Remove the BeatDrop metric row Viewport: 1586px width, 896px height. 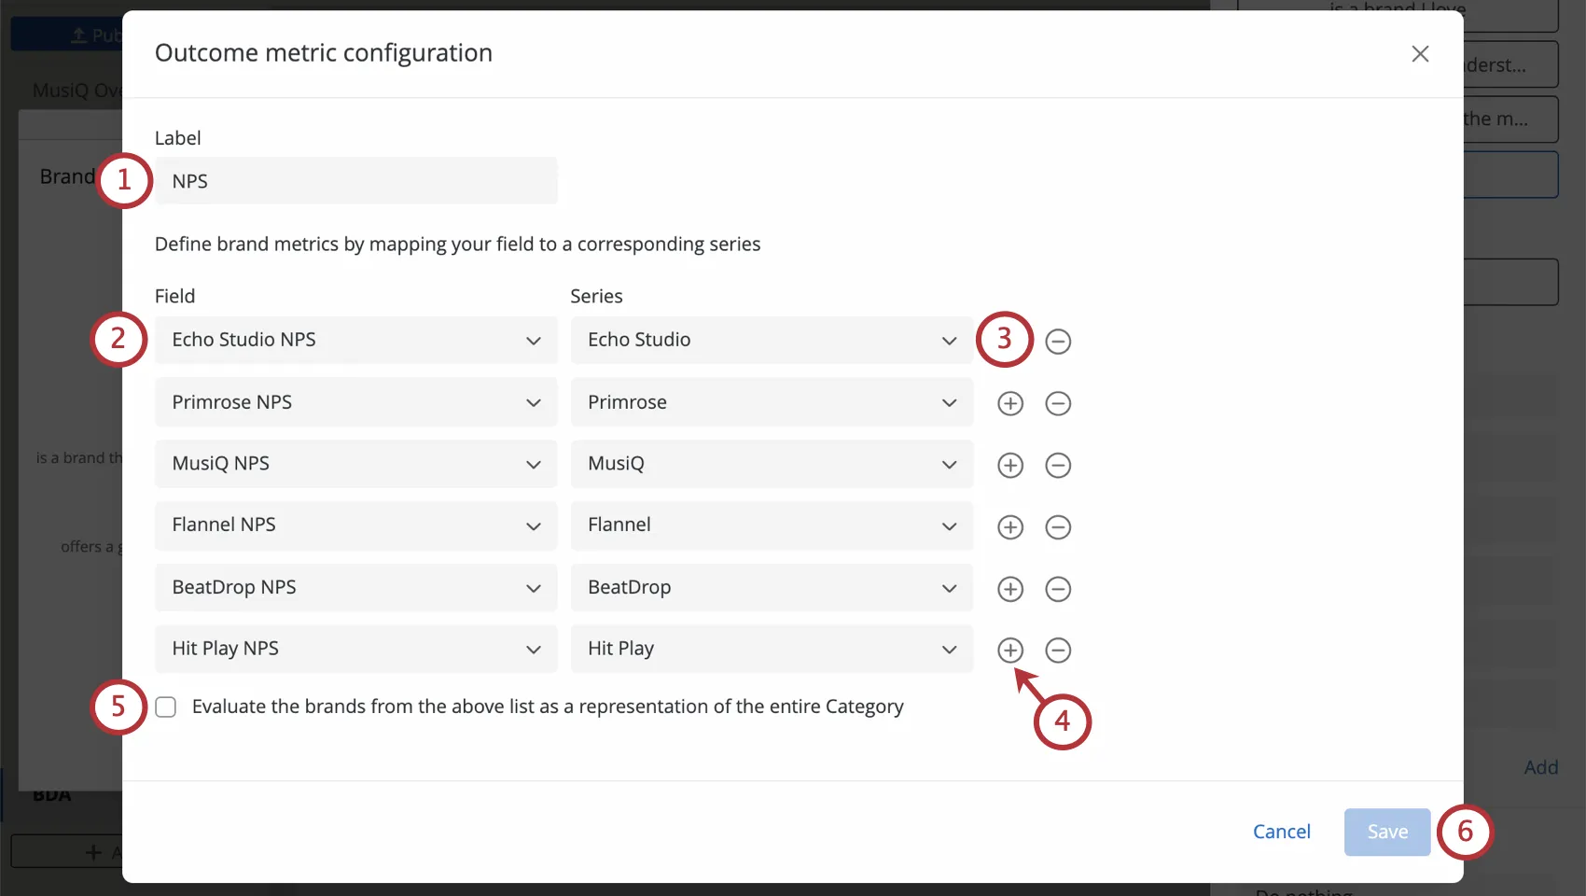tap(1058, 589)
